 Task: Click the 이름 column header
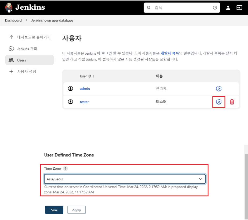(x=159, y=76)
